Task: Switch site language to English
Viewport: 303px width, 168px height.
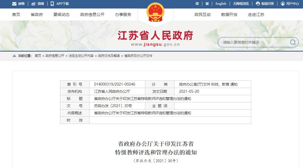Action: [221, 4]
